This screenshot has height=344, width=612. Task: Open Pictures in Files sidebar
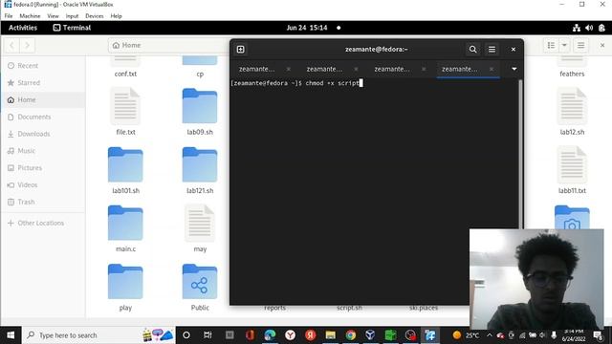tap(43, 168)
